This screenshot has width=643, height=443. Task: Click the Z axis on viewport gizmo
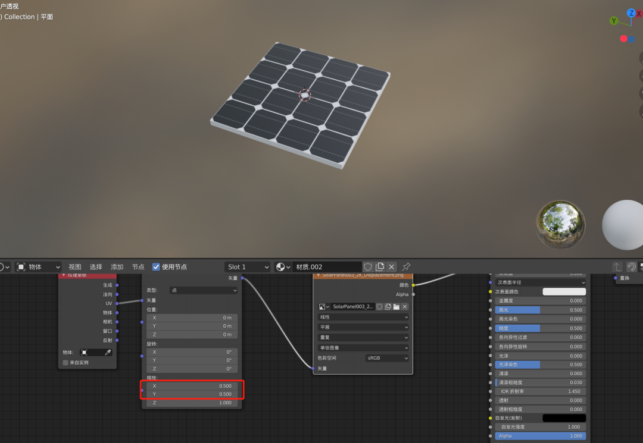(x=631, y=13)
